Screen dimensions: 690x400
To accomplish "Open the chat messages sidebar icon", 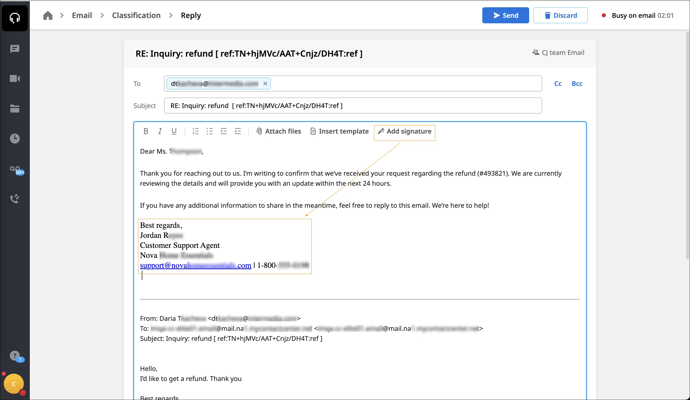I will point(15,49).
